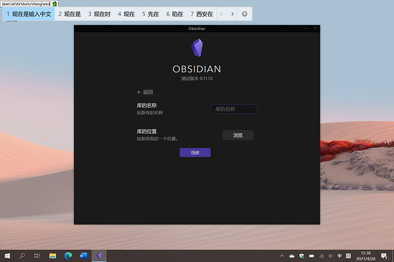Viewport: 394px width, 262px height.
Task: Click the battery tray icon
Action: coord(312,256)
